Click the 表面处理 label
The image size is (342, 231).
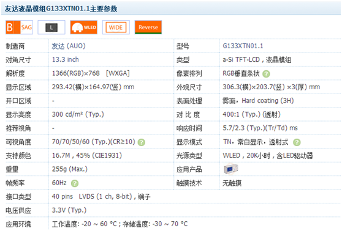point(189,101)
